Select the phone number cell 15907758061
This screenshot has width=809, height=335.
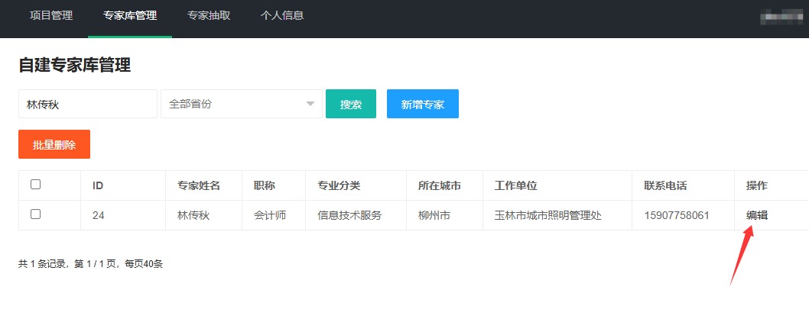(677, 215)
